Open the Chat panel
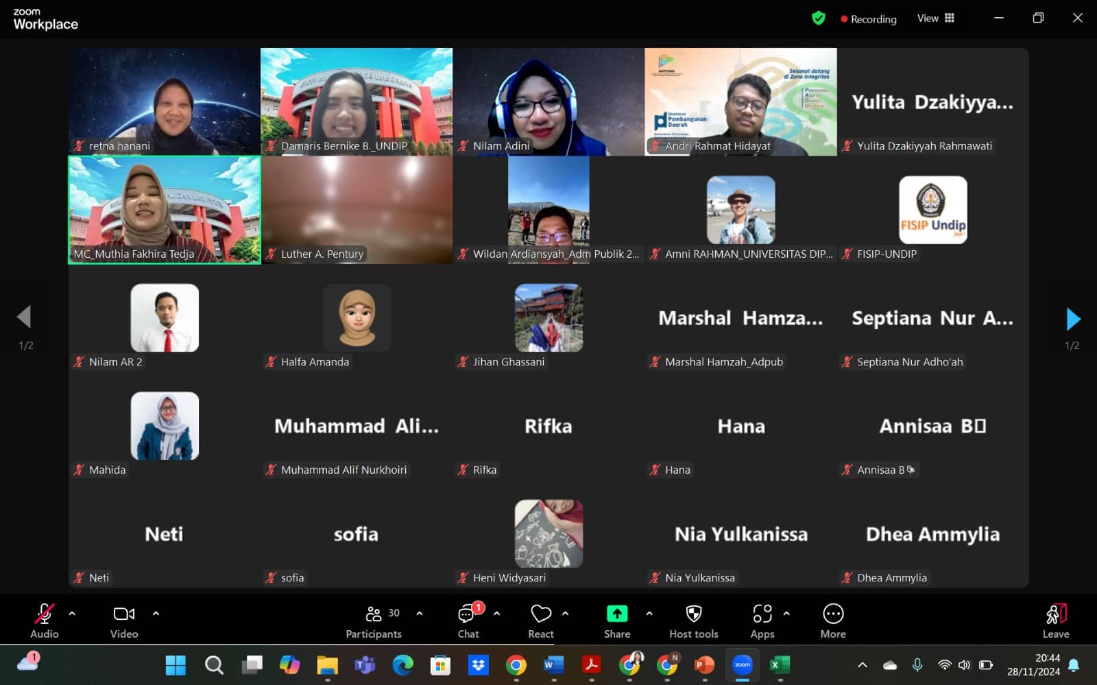1097x685 pixels. click(468, 621)
